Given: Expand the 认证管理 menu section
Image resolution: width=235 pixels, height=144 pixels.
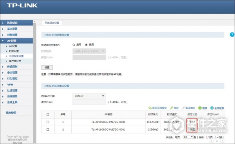Looking at the screenshot, I should coord(16,90).
